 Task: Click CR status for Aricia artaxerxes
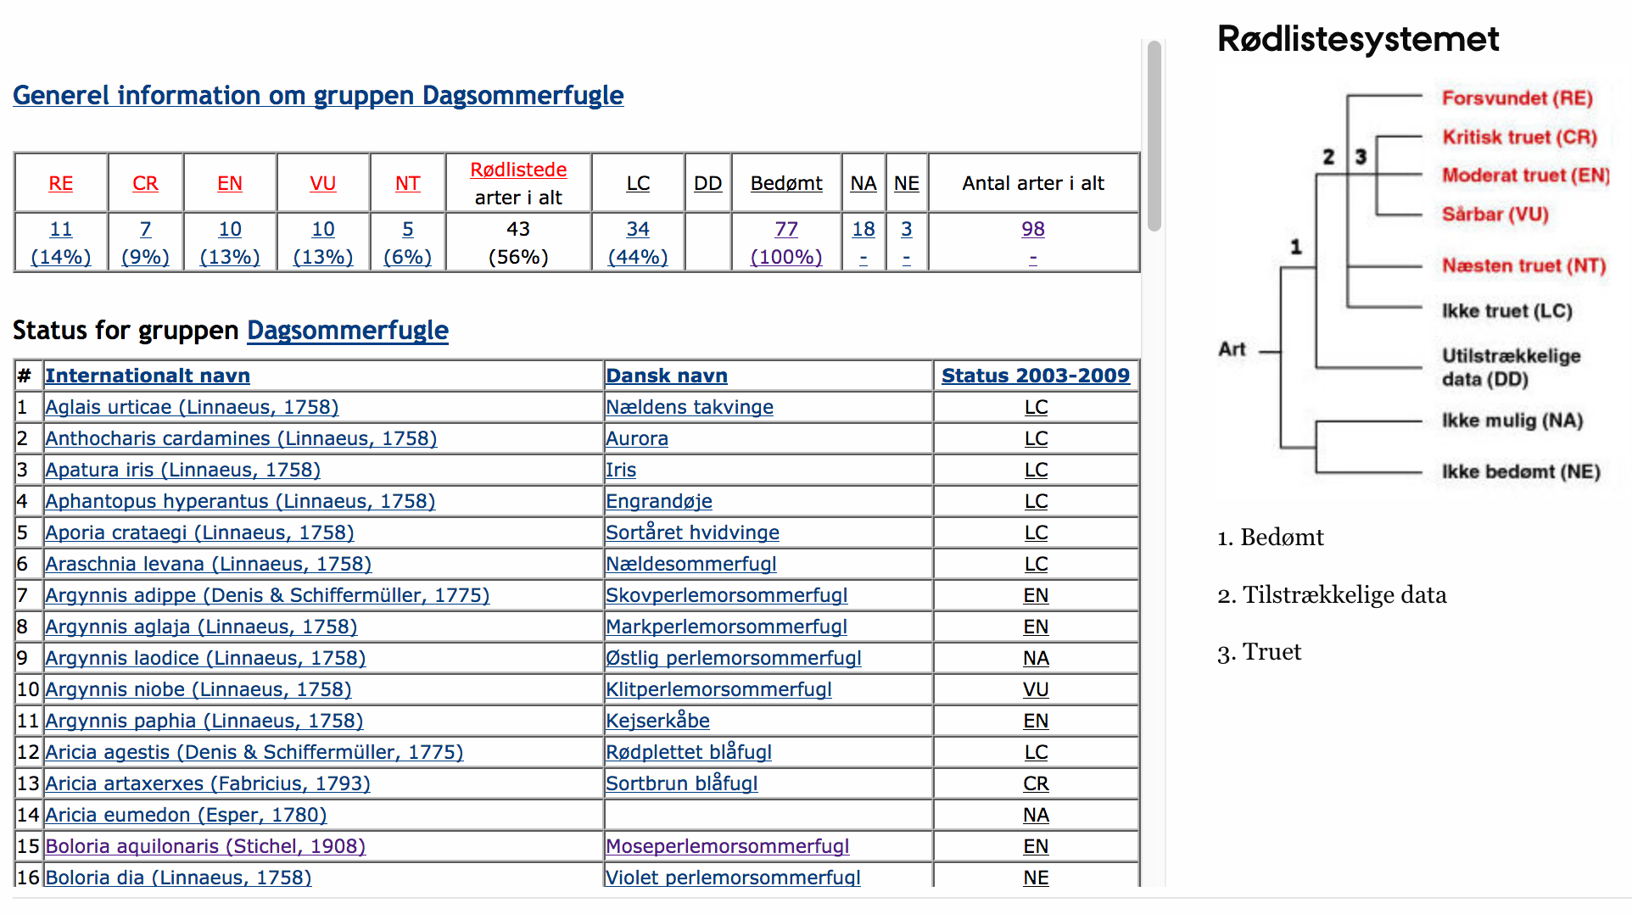tap(1036, 783)
